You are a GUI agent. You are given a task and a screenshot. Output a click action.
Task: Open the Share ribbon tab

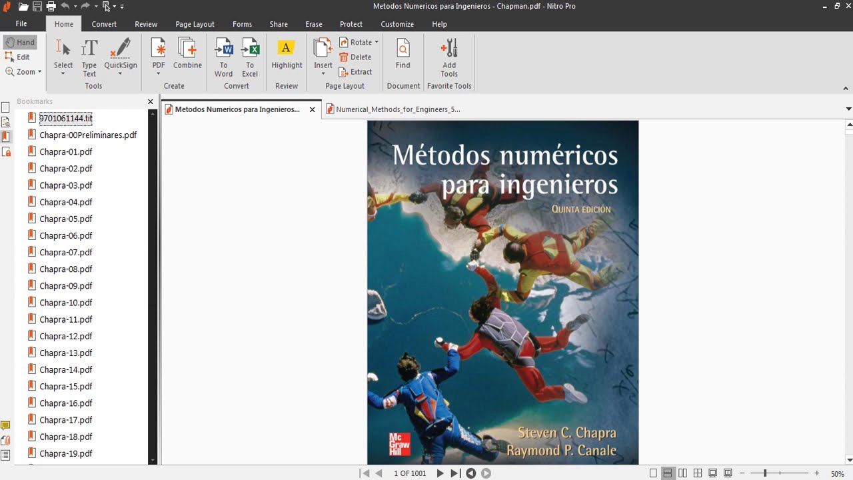279,24
